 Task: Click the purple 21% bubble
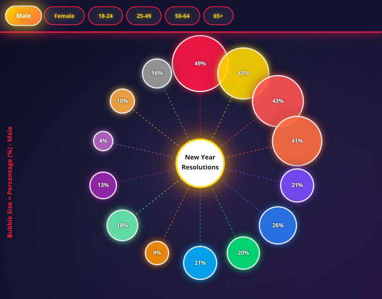[x=297, y=185]
